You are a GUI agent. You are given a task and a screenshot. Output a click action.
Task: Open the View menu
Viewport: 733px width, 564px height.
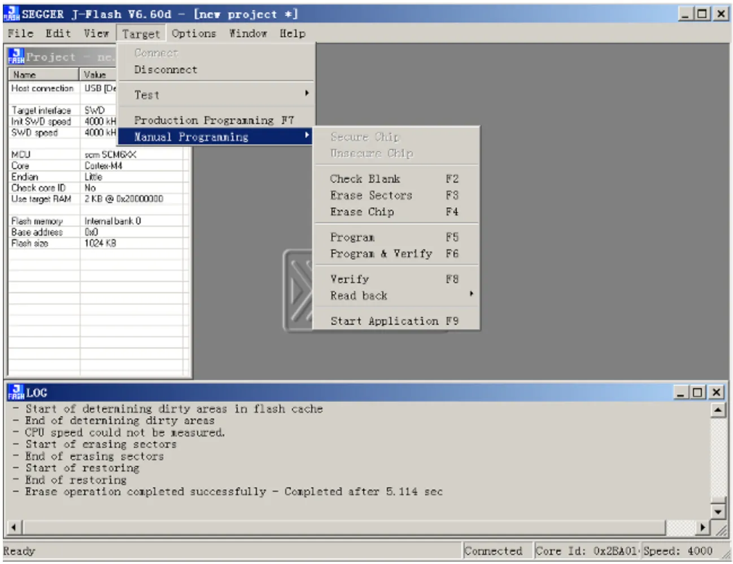pyautogui.click(x=96, y=33)
